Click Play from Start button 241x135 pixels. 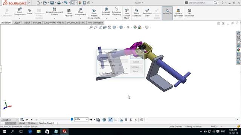[27, 120]
